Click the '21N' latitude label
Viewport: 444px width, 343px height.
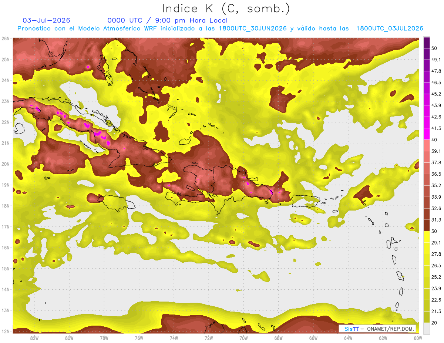pos(6,143)
